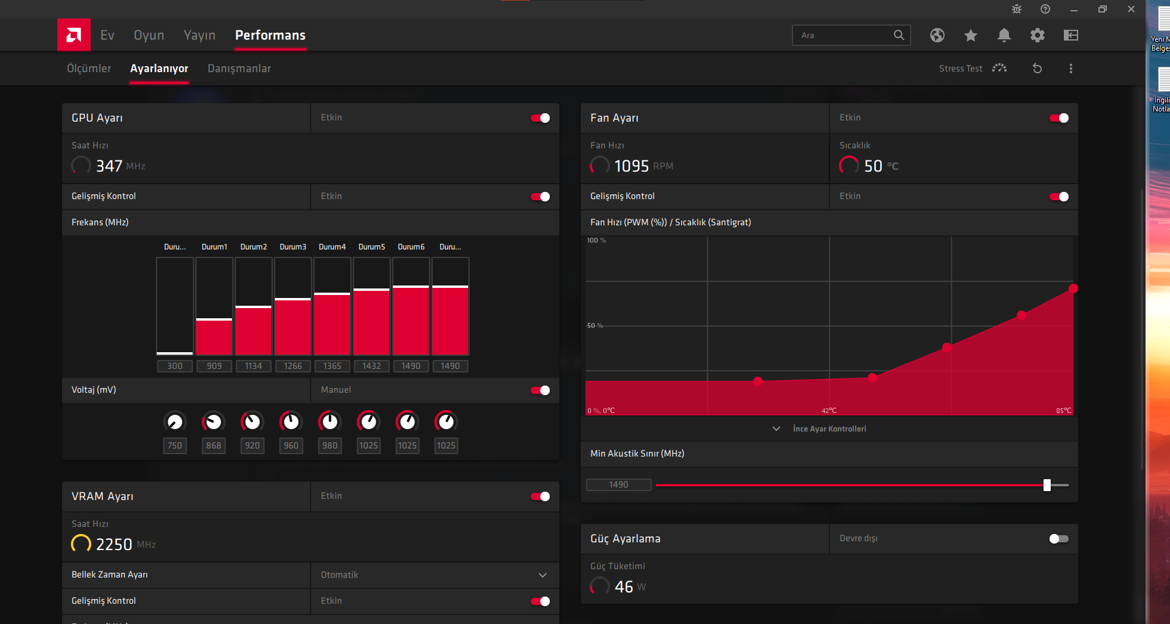Image resolution: width=1170 pixels, height=624 pixels.
Task: Click the Stress Test label
Action: tap(961, 69)
